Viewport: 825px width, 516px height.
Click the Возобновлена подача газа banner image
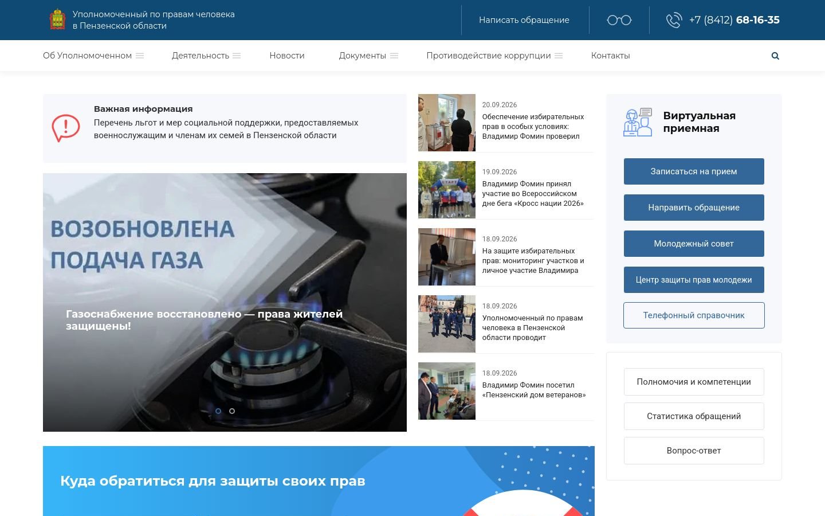[225, 302]
